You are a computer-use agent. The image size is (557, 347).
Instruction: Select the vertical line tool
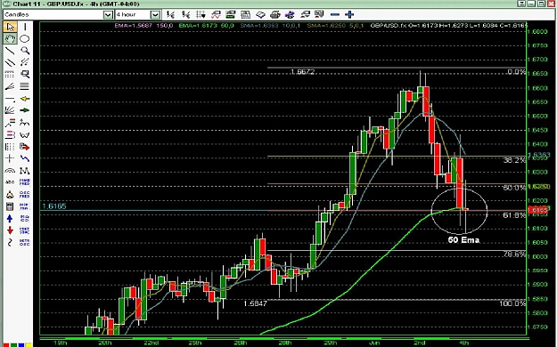coord(25,27)
